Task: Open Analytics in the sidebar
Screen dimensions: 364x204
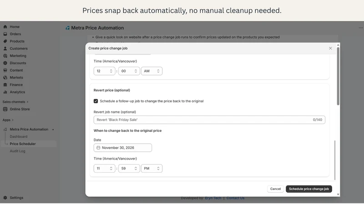Action: point(17,92)
